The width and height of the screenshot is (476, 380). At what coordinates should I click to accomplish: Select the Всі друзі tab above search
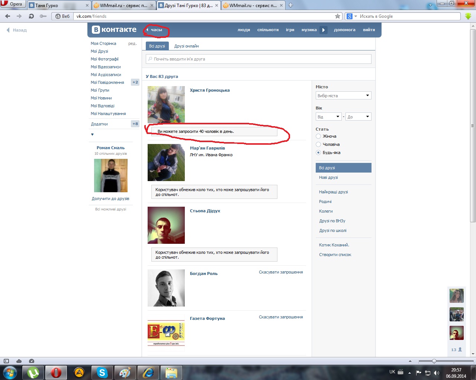click(x=157, y=46)
